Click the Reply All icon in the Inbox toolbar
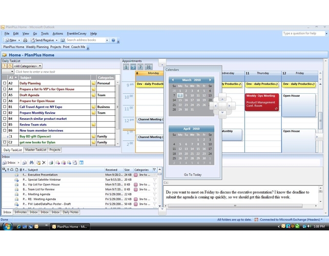This screenshot has height=256, width=329. (x=64, y=162)
